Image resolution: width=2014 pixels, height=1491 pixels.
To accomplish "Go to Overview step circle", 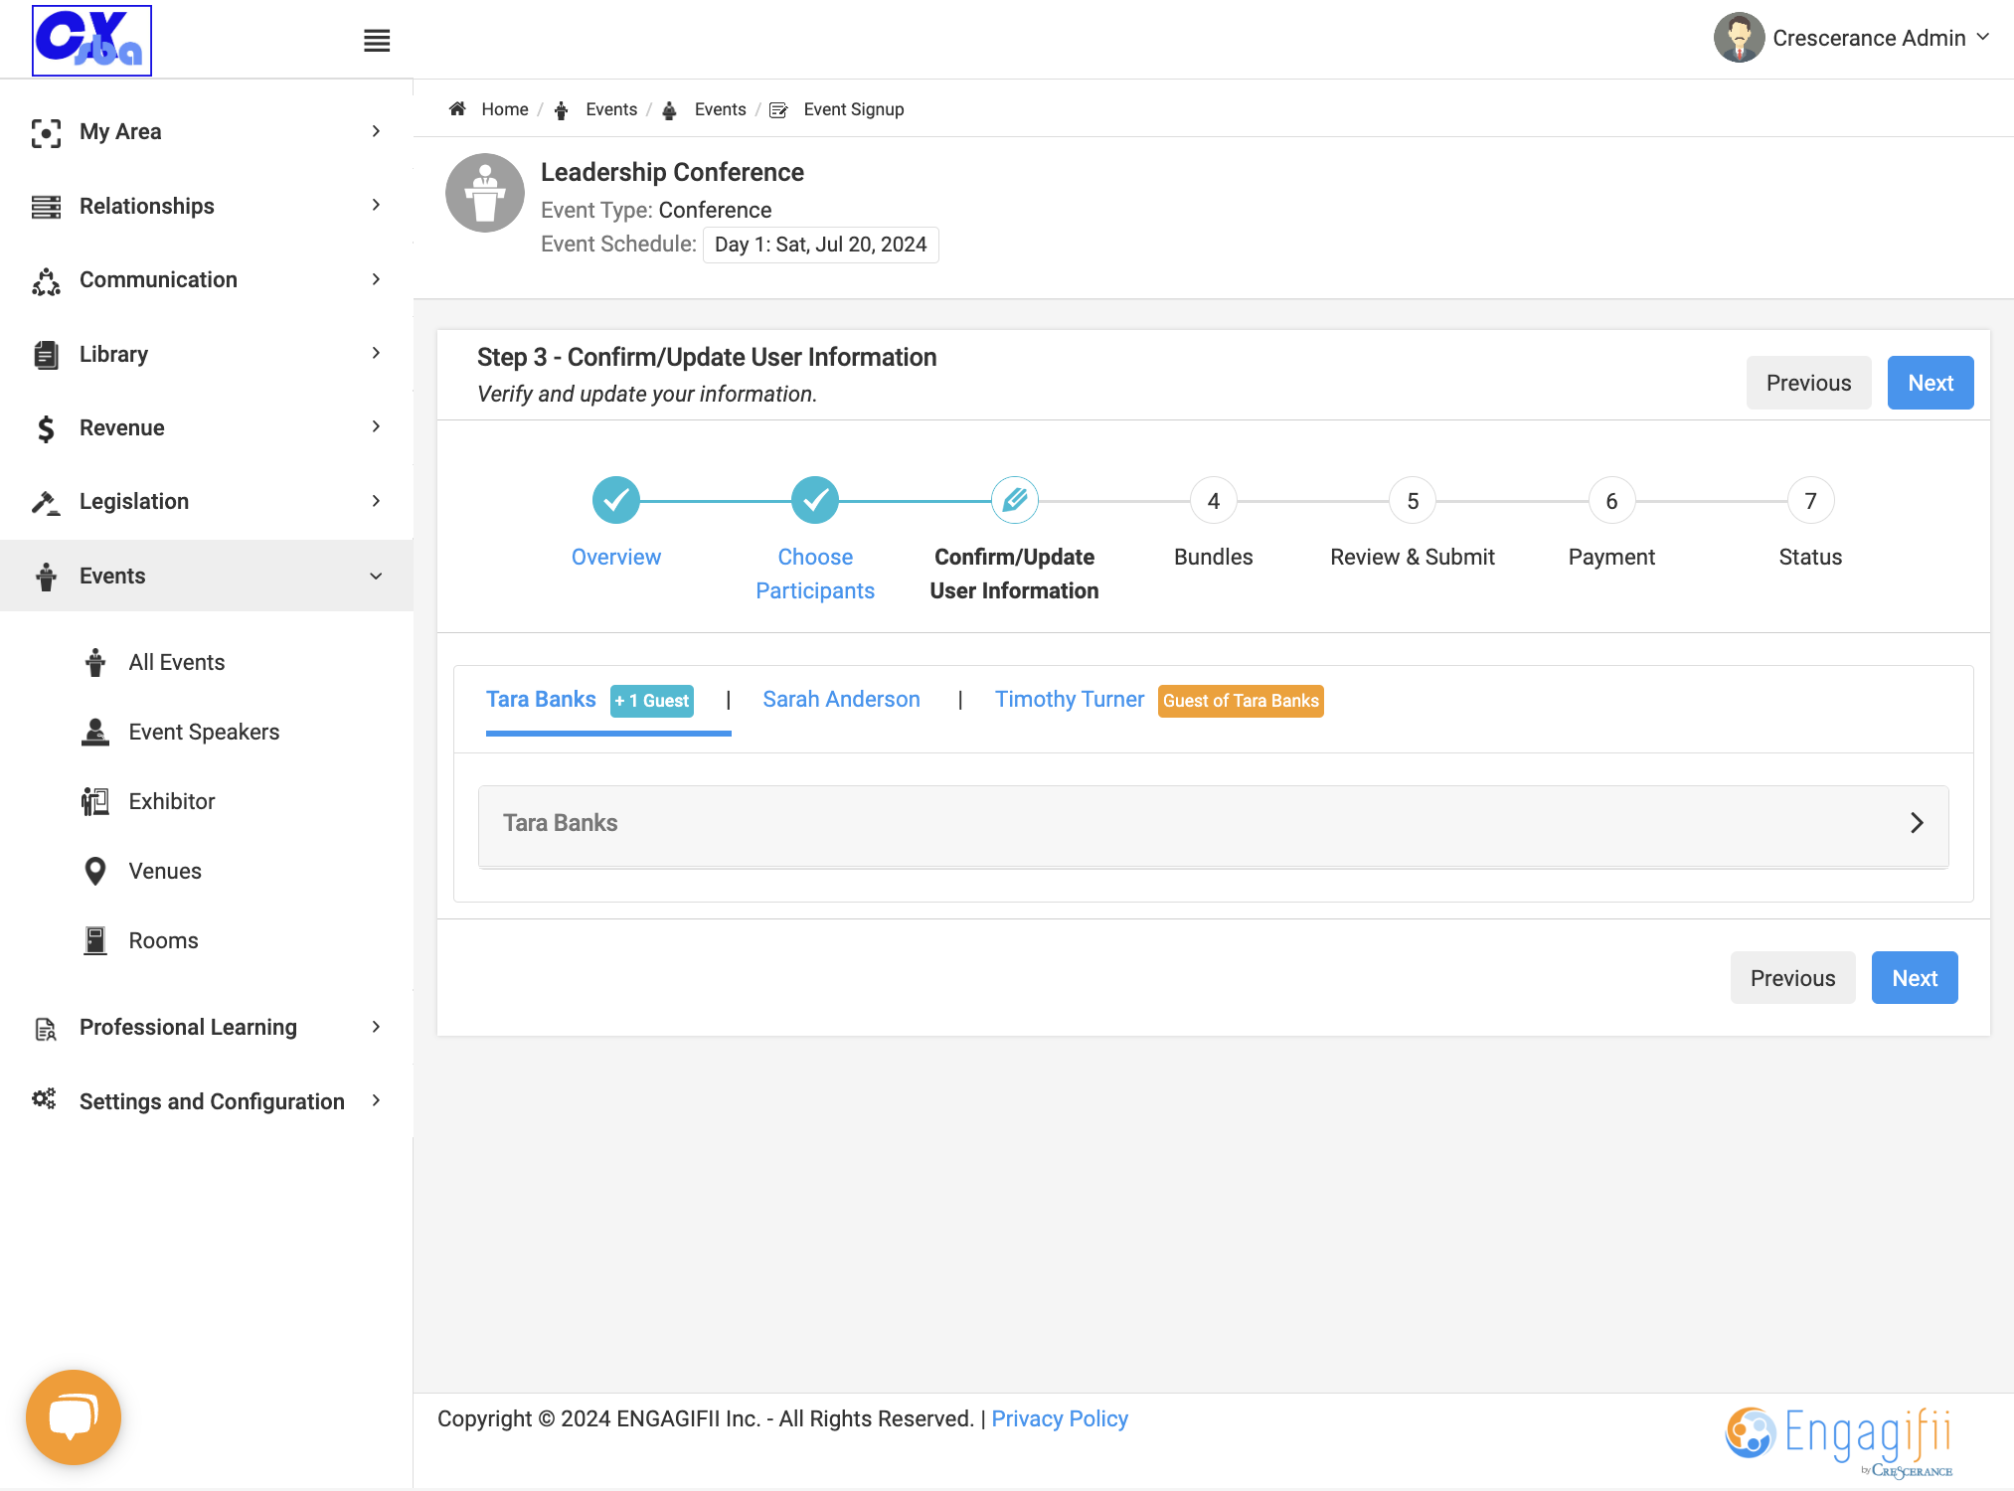I will (616, 500).
